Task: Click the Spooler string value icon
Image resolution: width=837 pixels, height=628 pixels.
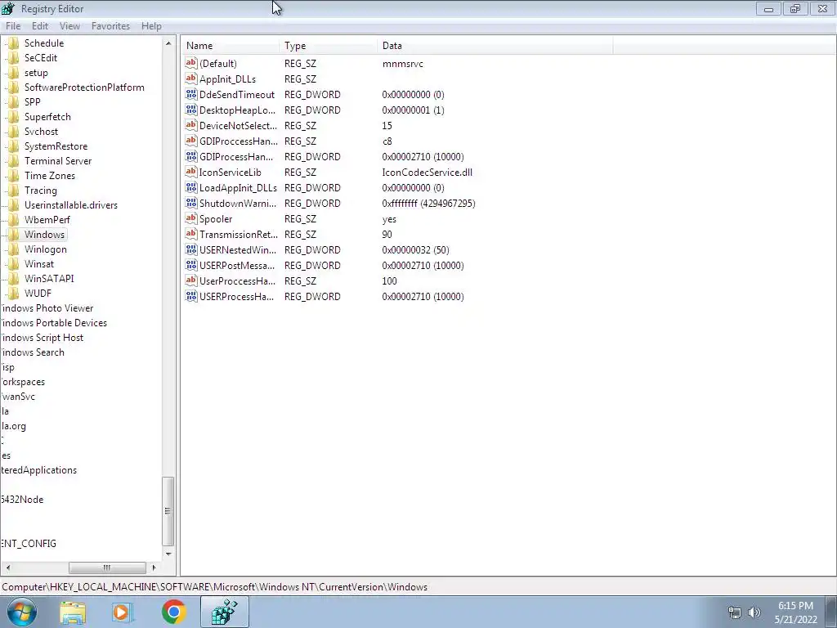Action: point(191,218)
